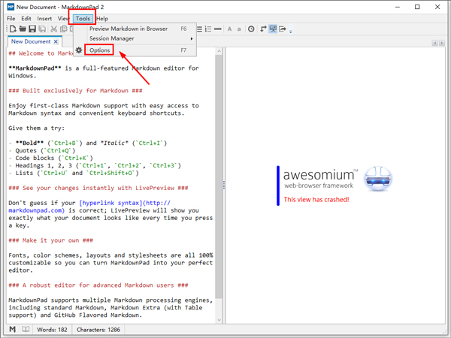Open the Help menu
Viewport: 451px width, 338px height.
(x=101, y=19)
